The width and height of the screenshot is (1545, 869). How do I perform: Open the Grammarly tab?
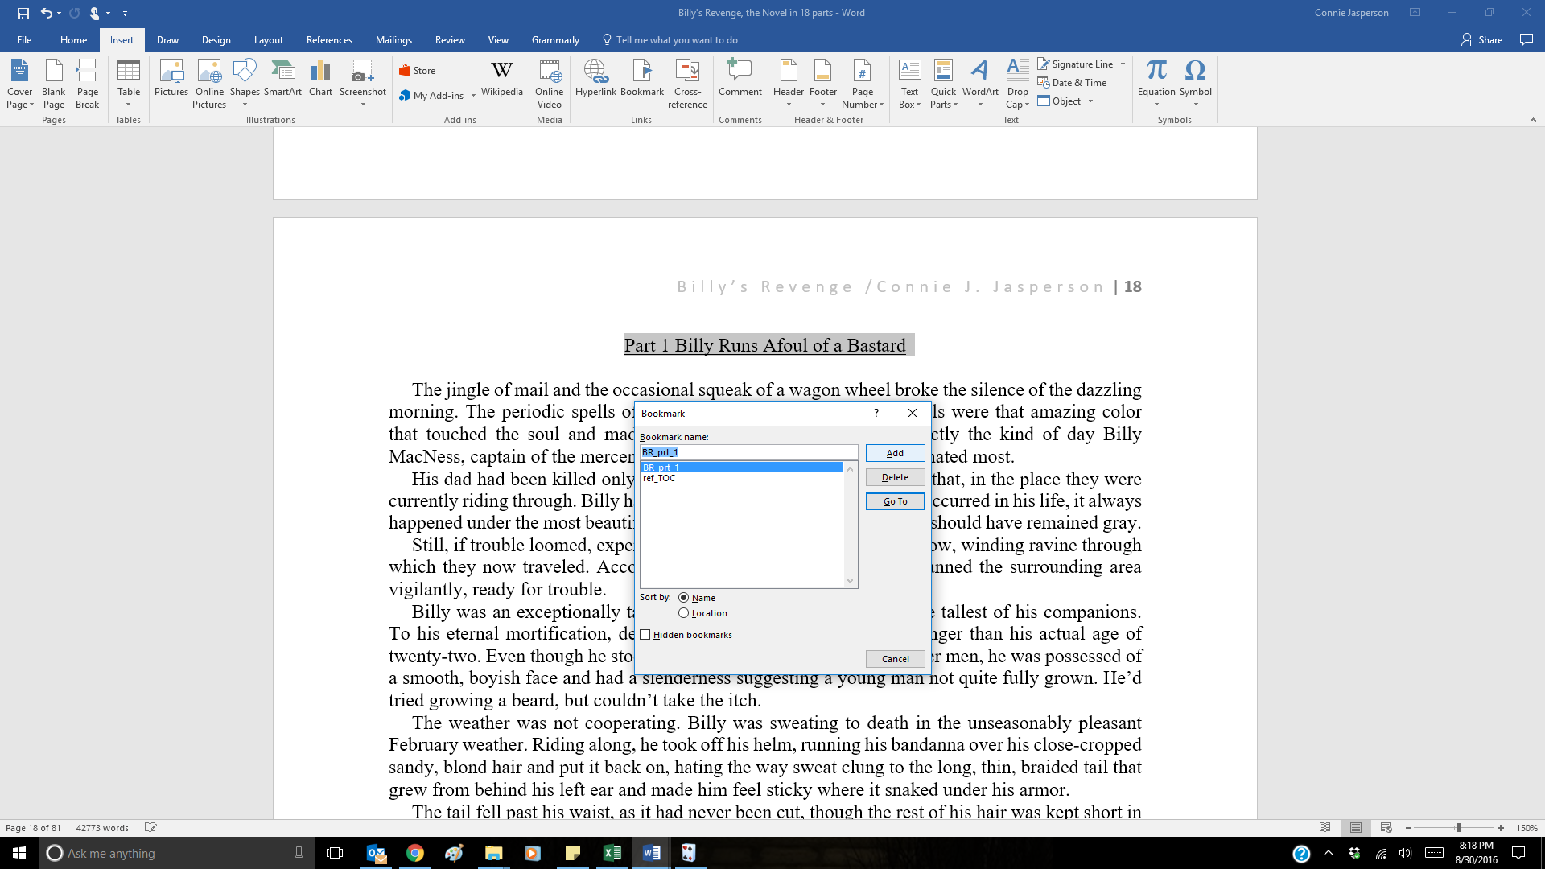tap(555, 40)
